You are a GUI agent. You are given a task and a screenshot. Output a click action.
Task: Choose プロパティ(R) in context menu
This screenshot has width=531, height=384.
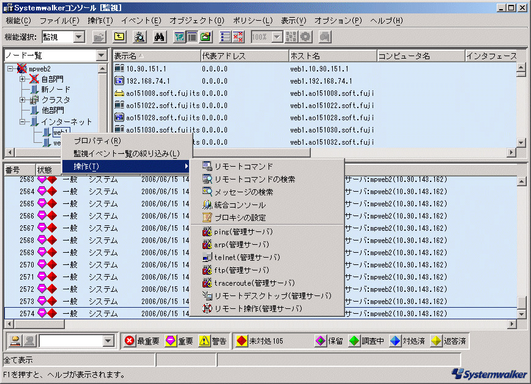(x=127, y=141)
